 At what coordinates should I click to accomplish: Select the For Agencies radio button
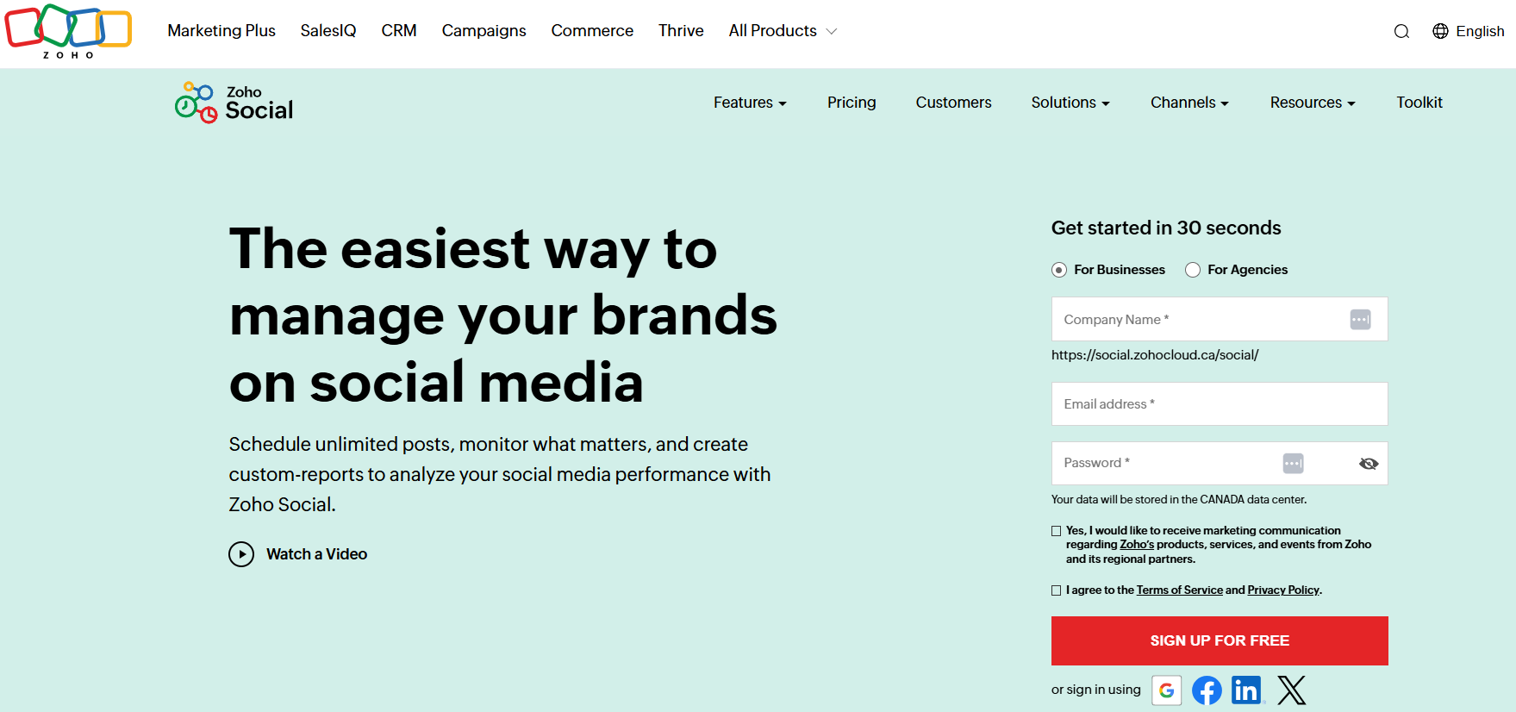pyautogui.click(x=1193, y=270)
